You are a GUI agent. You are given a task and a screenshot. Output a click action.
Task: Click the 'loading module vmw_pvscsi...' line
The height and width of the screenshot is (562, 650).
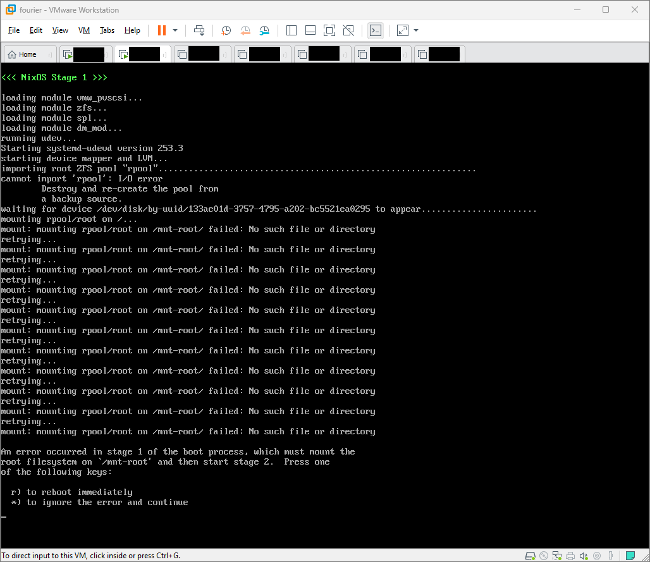coord(71,98)
